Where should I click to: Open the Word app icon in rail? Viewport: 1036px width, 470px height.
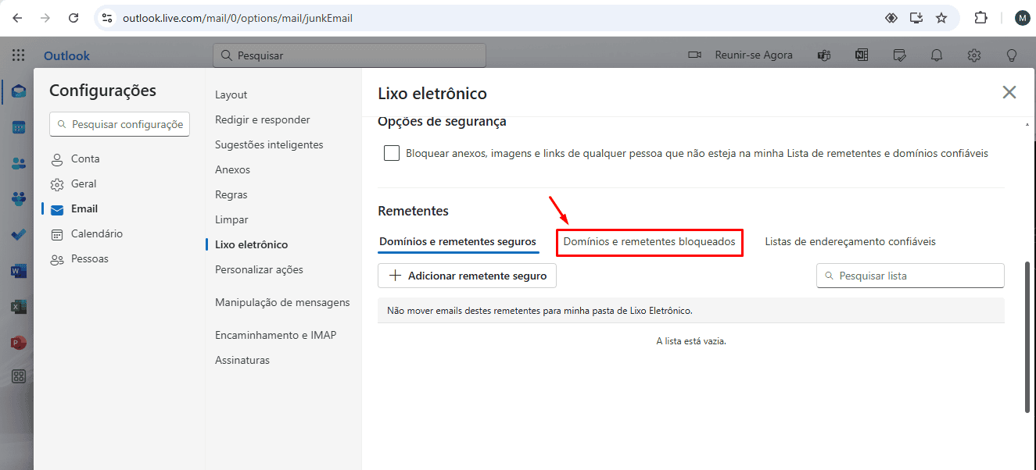coord(18,271)
